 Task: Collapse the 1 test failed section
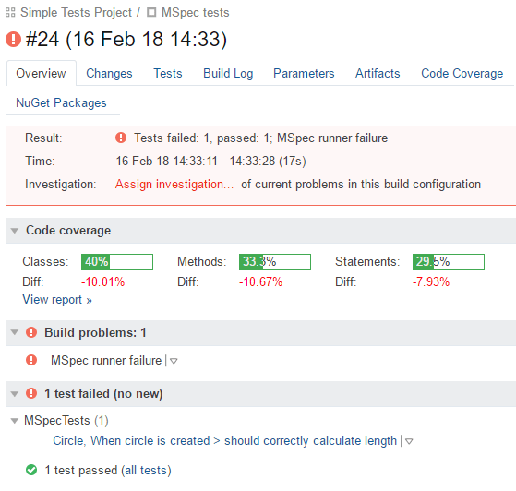(x=15, y=394)
